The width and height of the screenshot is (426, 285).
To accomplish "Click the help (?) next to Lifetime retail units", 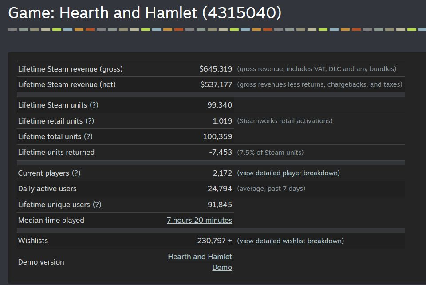I will (x=90, y=121).
